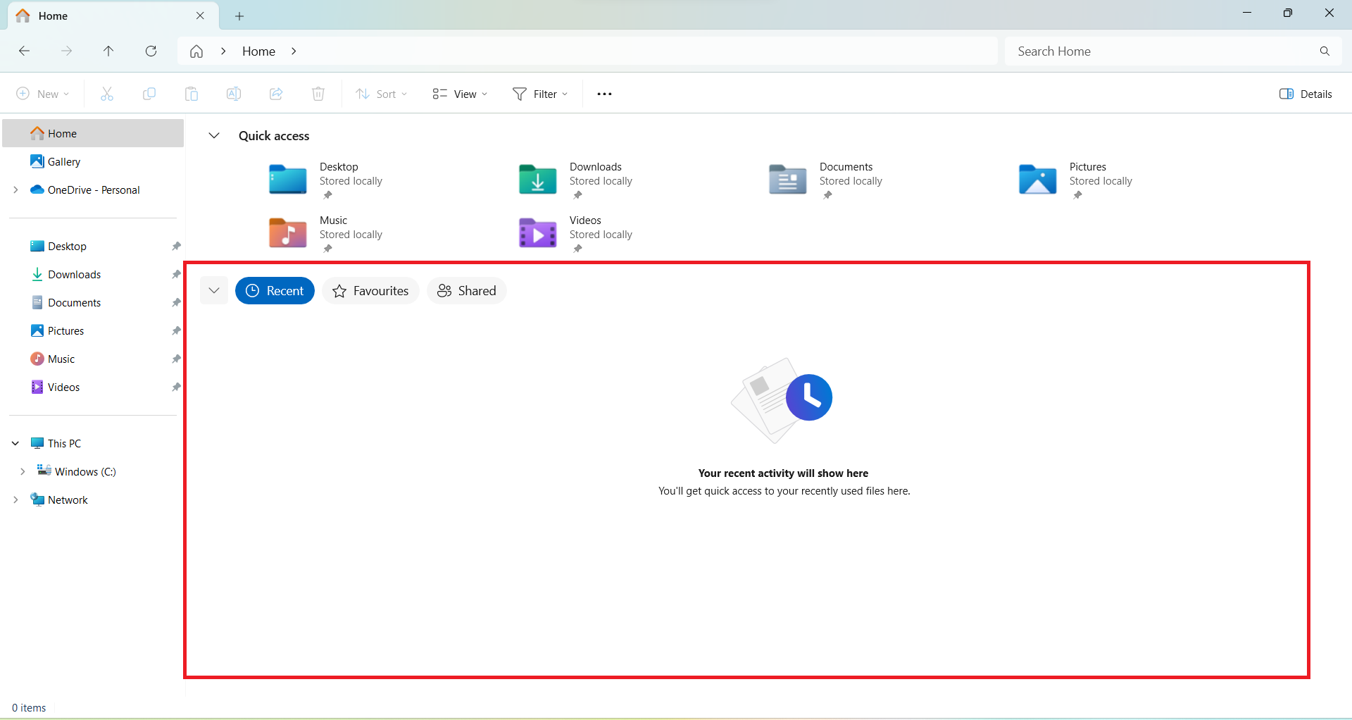Collapse the Quick access section
1352x720 pixels.
214,135
